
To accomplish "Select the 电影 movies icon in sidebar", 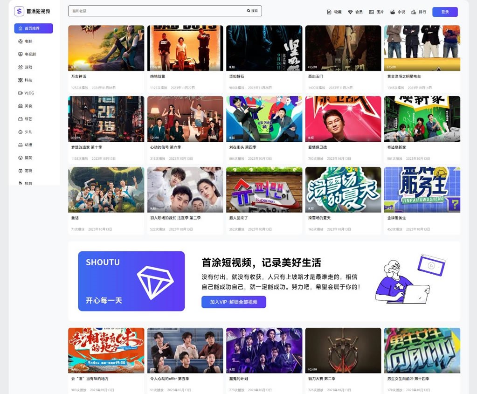I will click(x=21, y=41).
